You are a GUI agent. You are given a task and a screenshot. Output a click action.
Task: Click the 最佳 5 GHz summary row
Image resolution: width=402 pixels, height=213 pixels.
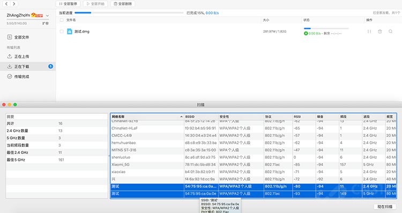point(57,160)
